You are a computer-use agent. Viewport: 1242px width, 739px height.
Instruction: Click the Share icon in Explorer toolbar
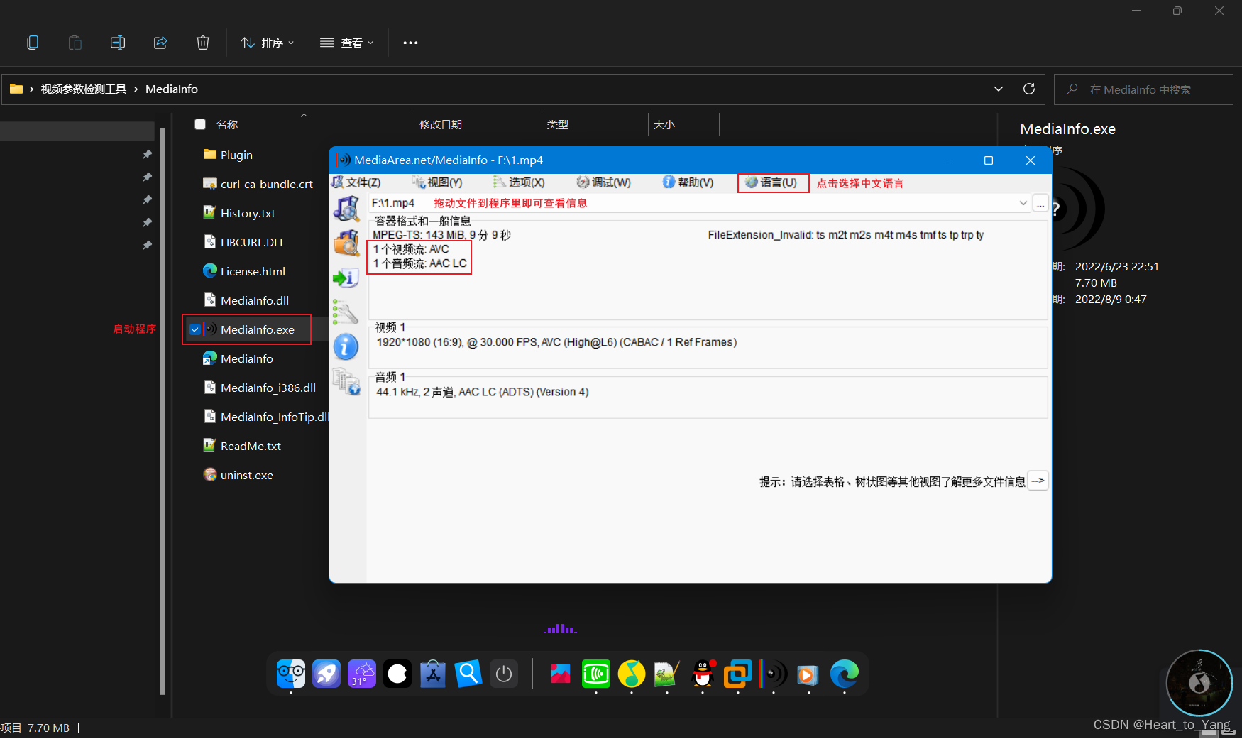click(160, 43)
